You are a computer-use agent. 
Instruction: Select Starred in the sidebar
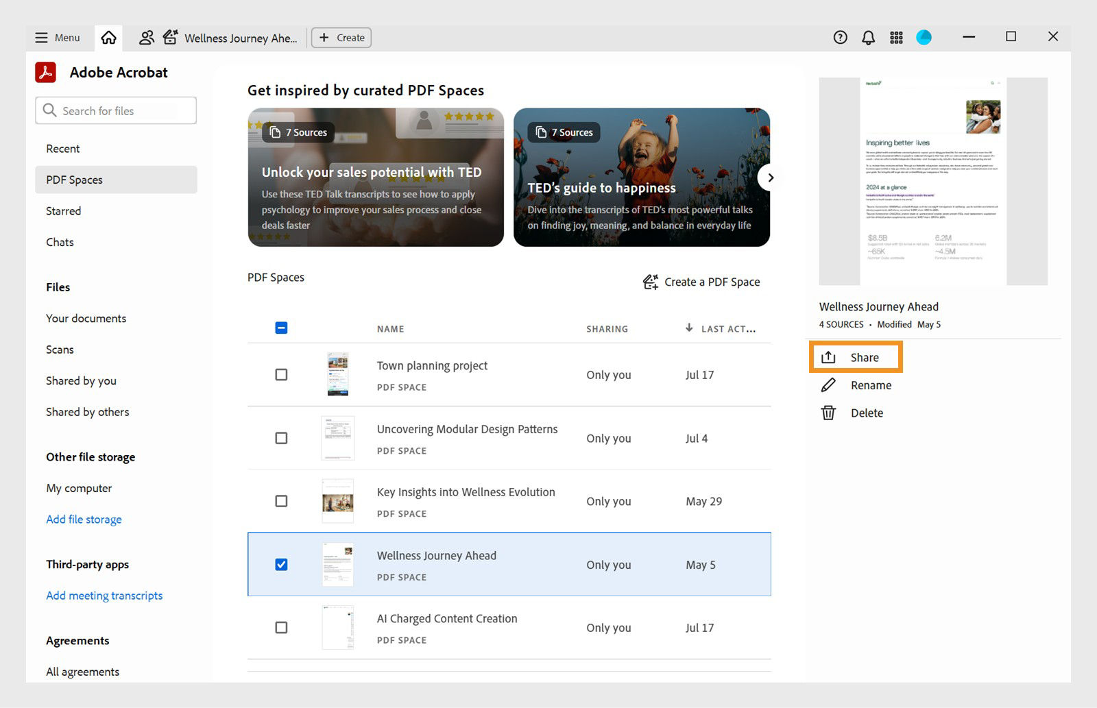63,211
